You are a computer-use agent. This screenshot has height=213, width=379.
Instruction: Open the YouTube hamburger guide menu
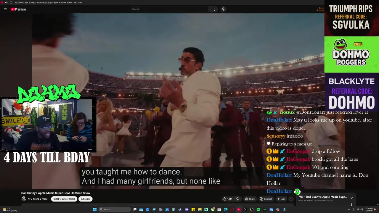5,9
